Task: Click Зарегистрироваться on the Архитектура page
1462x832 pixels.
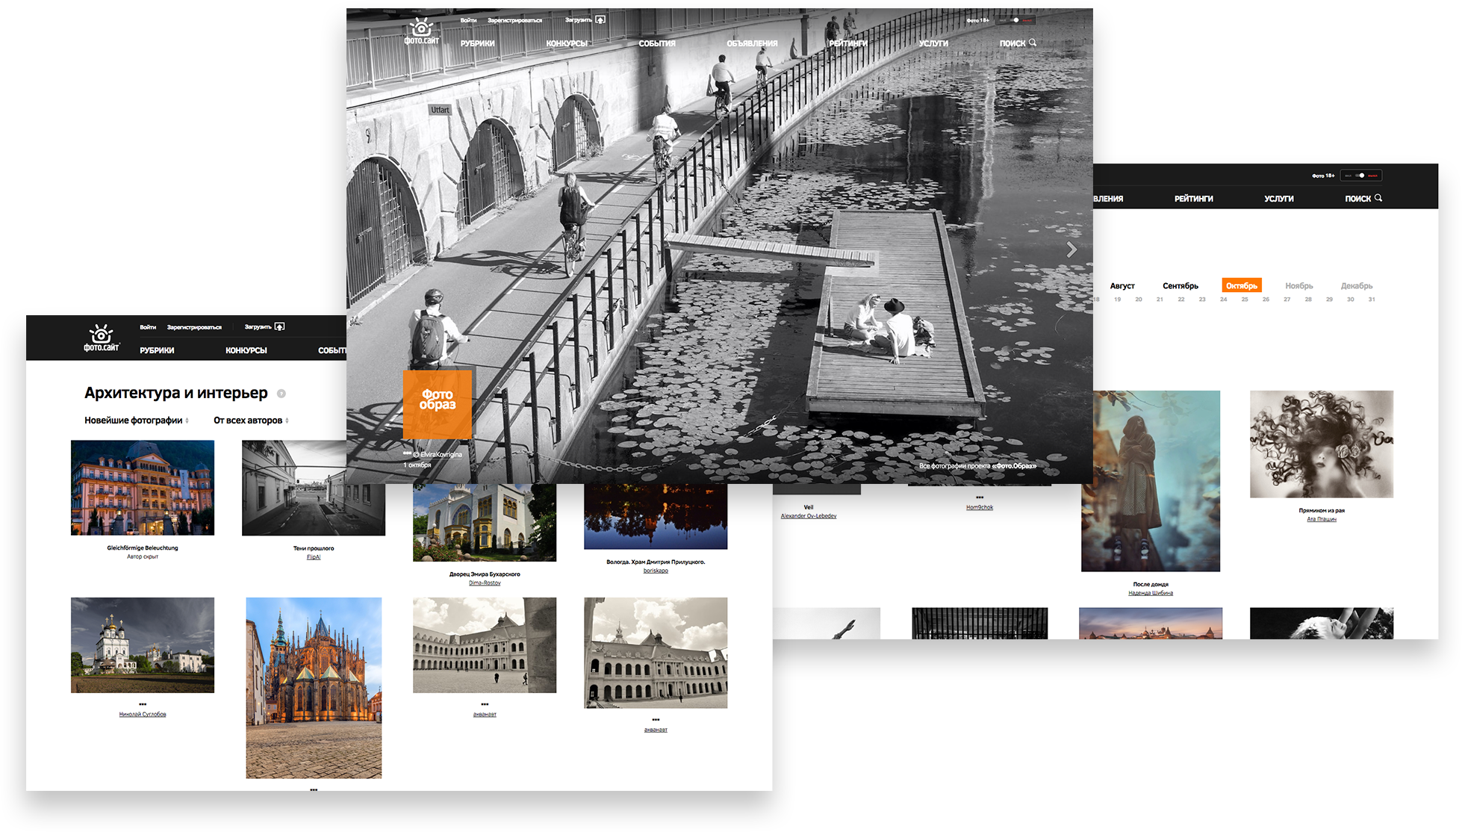Action: pos(194,327)
